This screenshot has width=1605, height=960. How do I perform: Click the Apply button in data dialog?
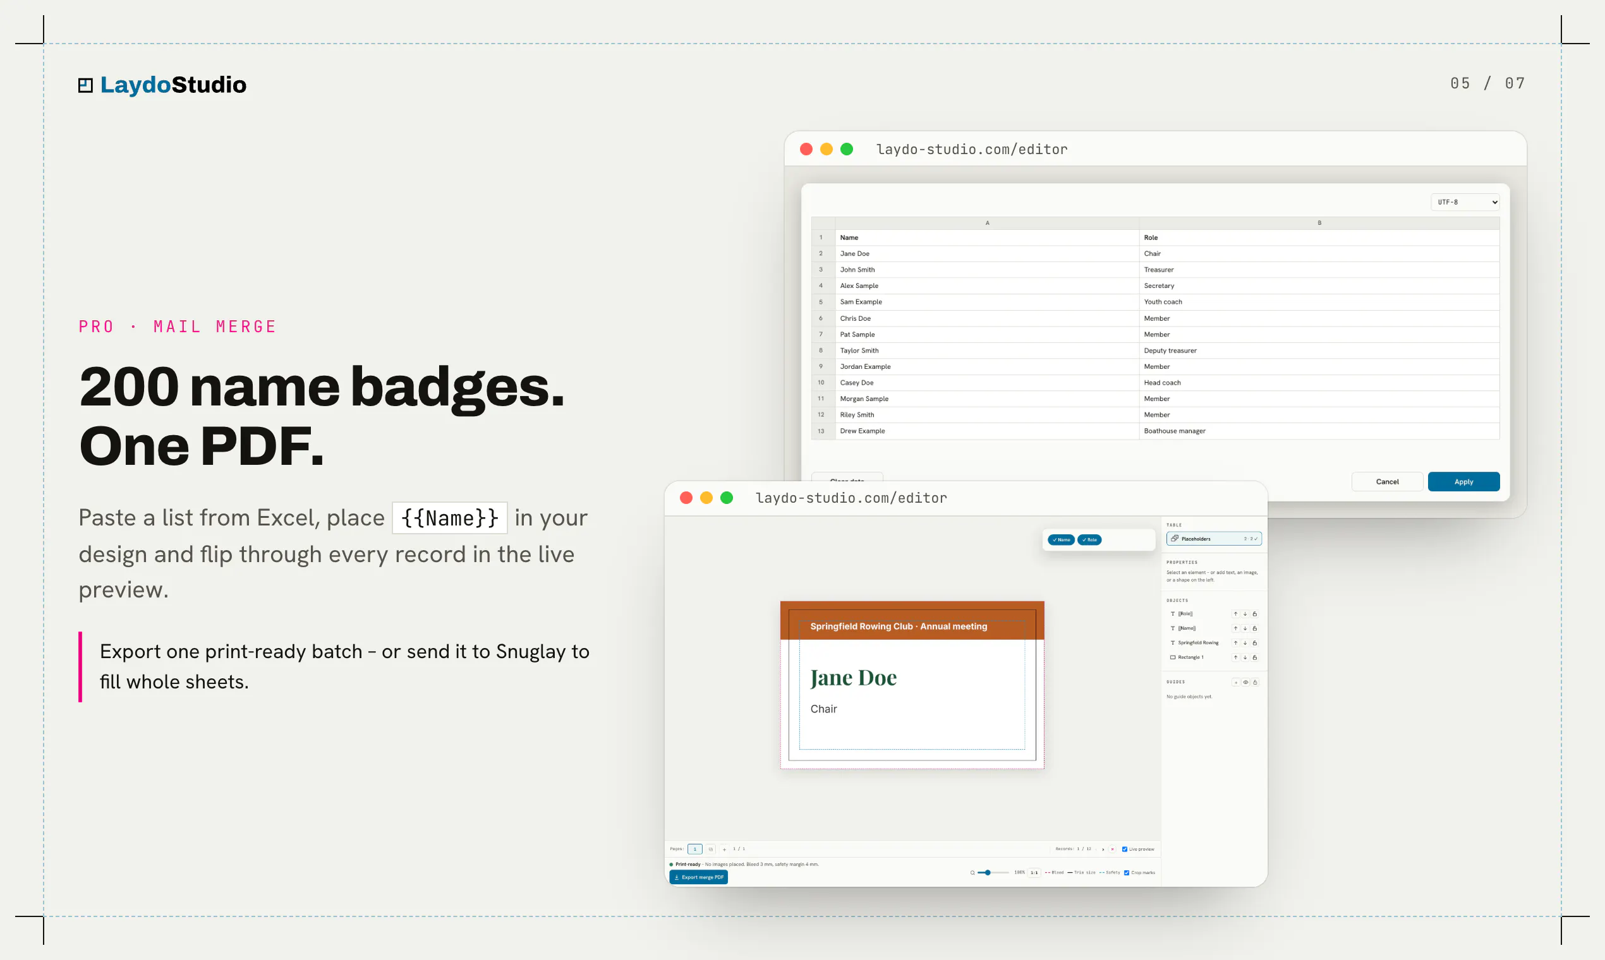[1463, 482]
